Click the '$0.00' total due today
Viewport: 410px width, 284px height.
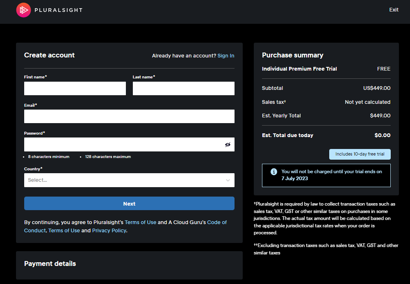tap(382, 135)
